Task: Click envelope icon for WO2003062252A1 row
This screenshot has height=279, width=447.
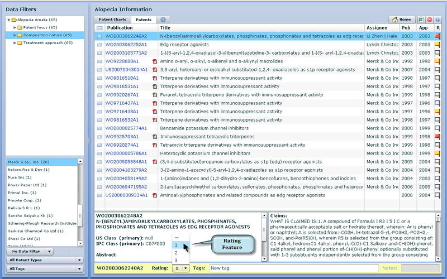Action: [x=99, y=45]
